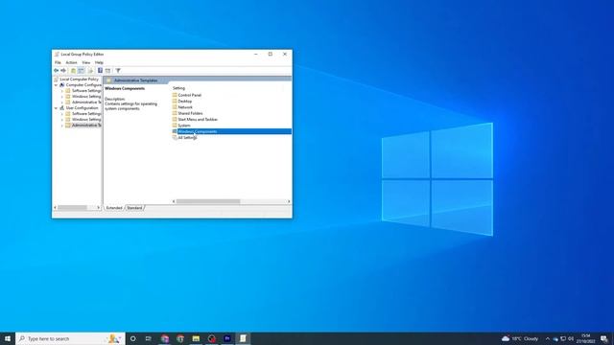Expand Windows Settings under Computer Configuration
The height and width of the screenshot is (345, 614).
61,97
